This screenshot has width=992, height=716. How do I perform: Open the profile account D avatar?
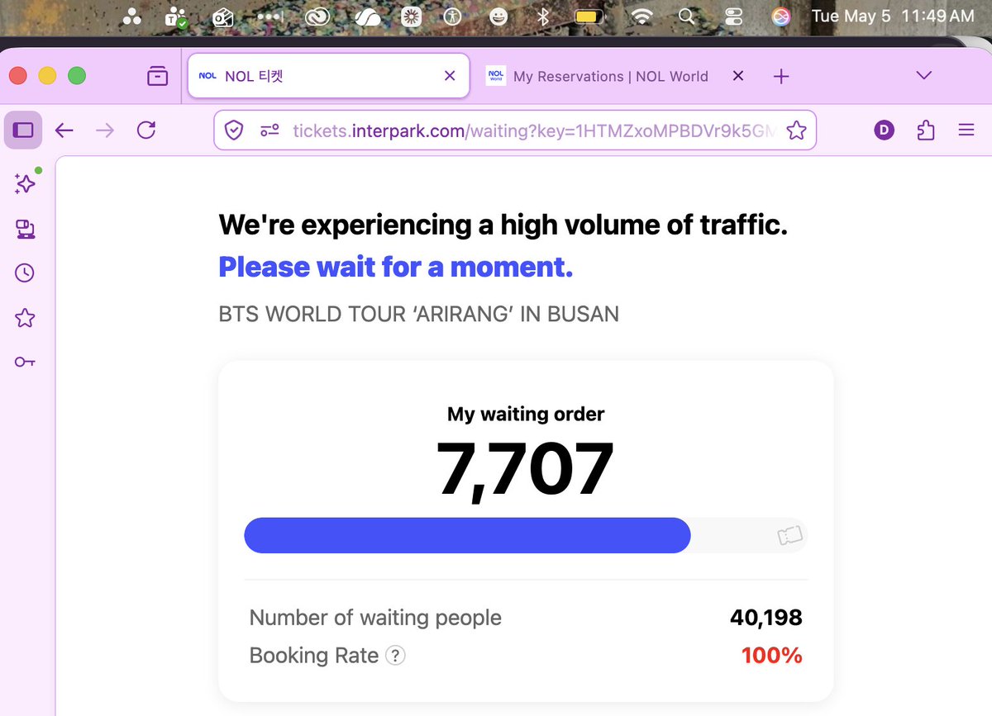point(885,130)
